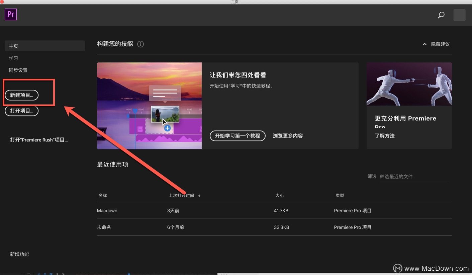
Task: Open the fencers image thumbnail
Action: coord(409,84)
